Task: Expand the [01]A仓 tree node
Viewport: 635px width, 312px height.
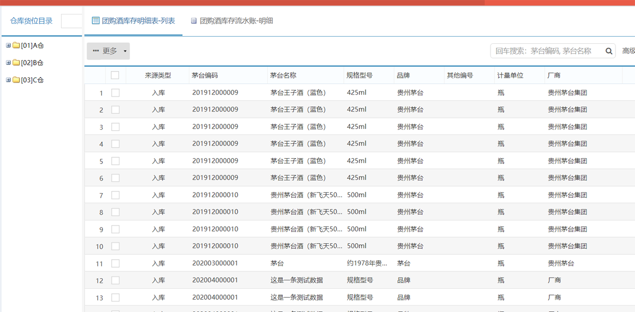Action: (8, 46)
